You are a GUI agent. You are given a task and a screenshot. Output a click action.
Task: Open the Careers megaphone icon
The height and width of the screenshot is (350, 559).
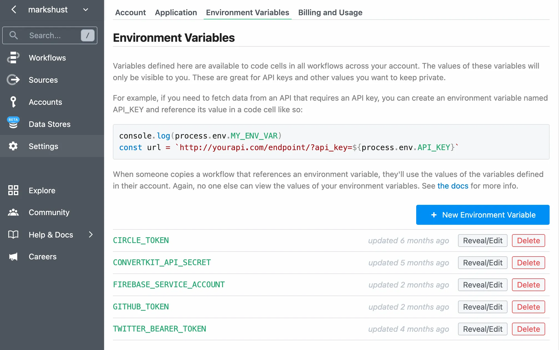13,257
